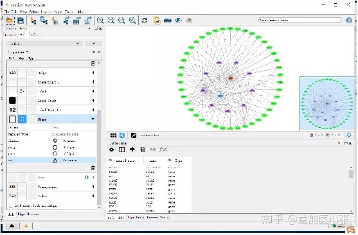
Task: Open style options menu dropdown
Action: [x=94, y=44]
